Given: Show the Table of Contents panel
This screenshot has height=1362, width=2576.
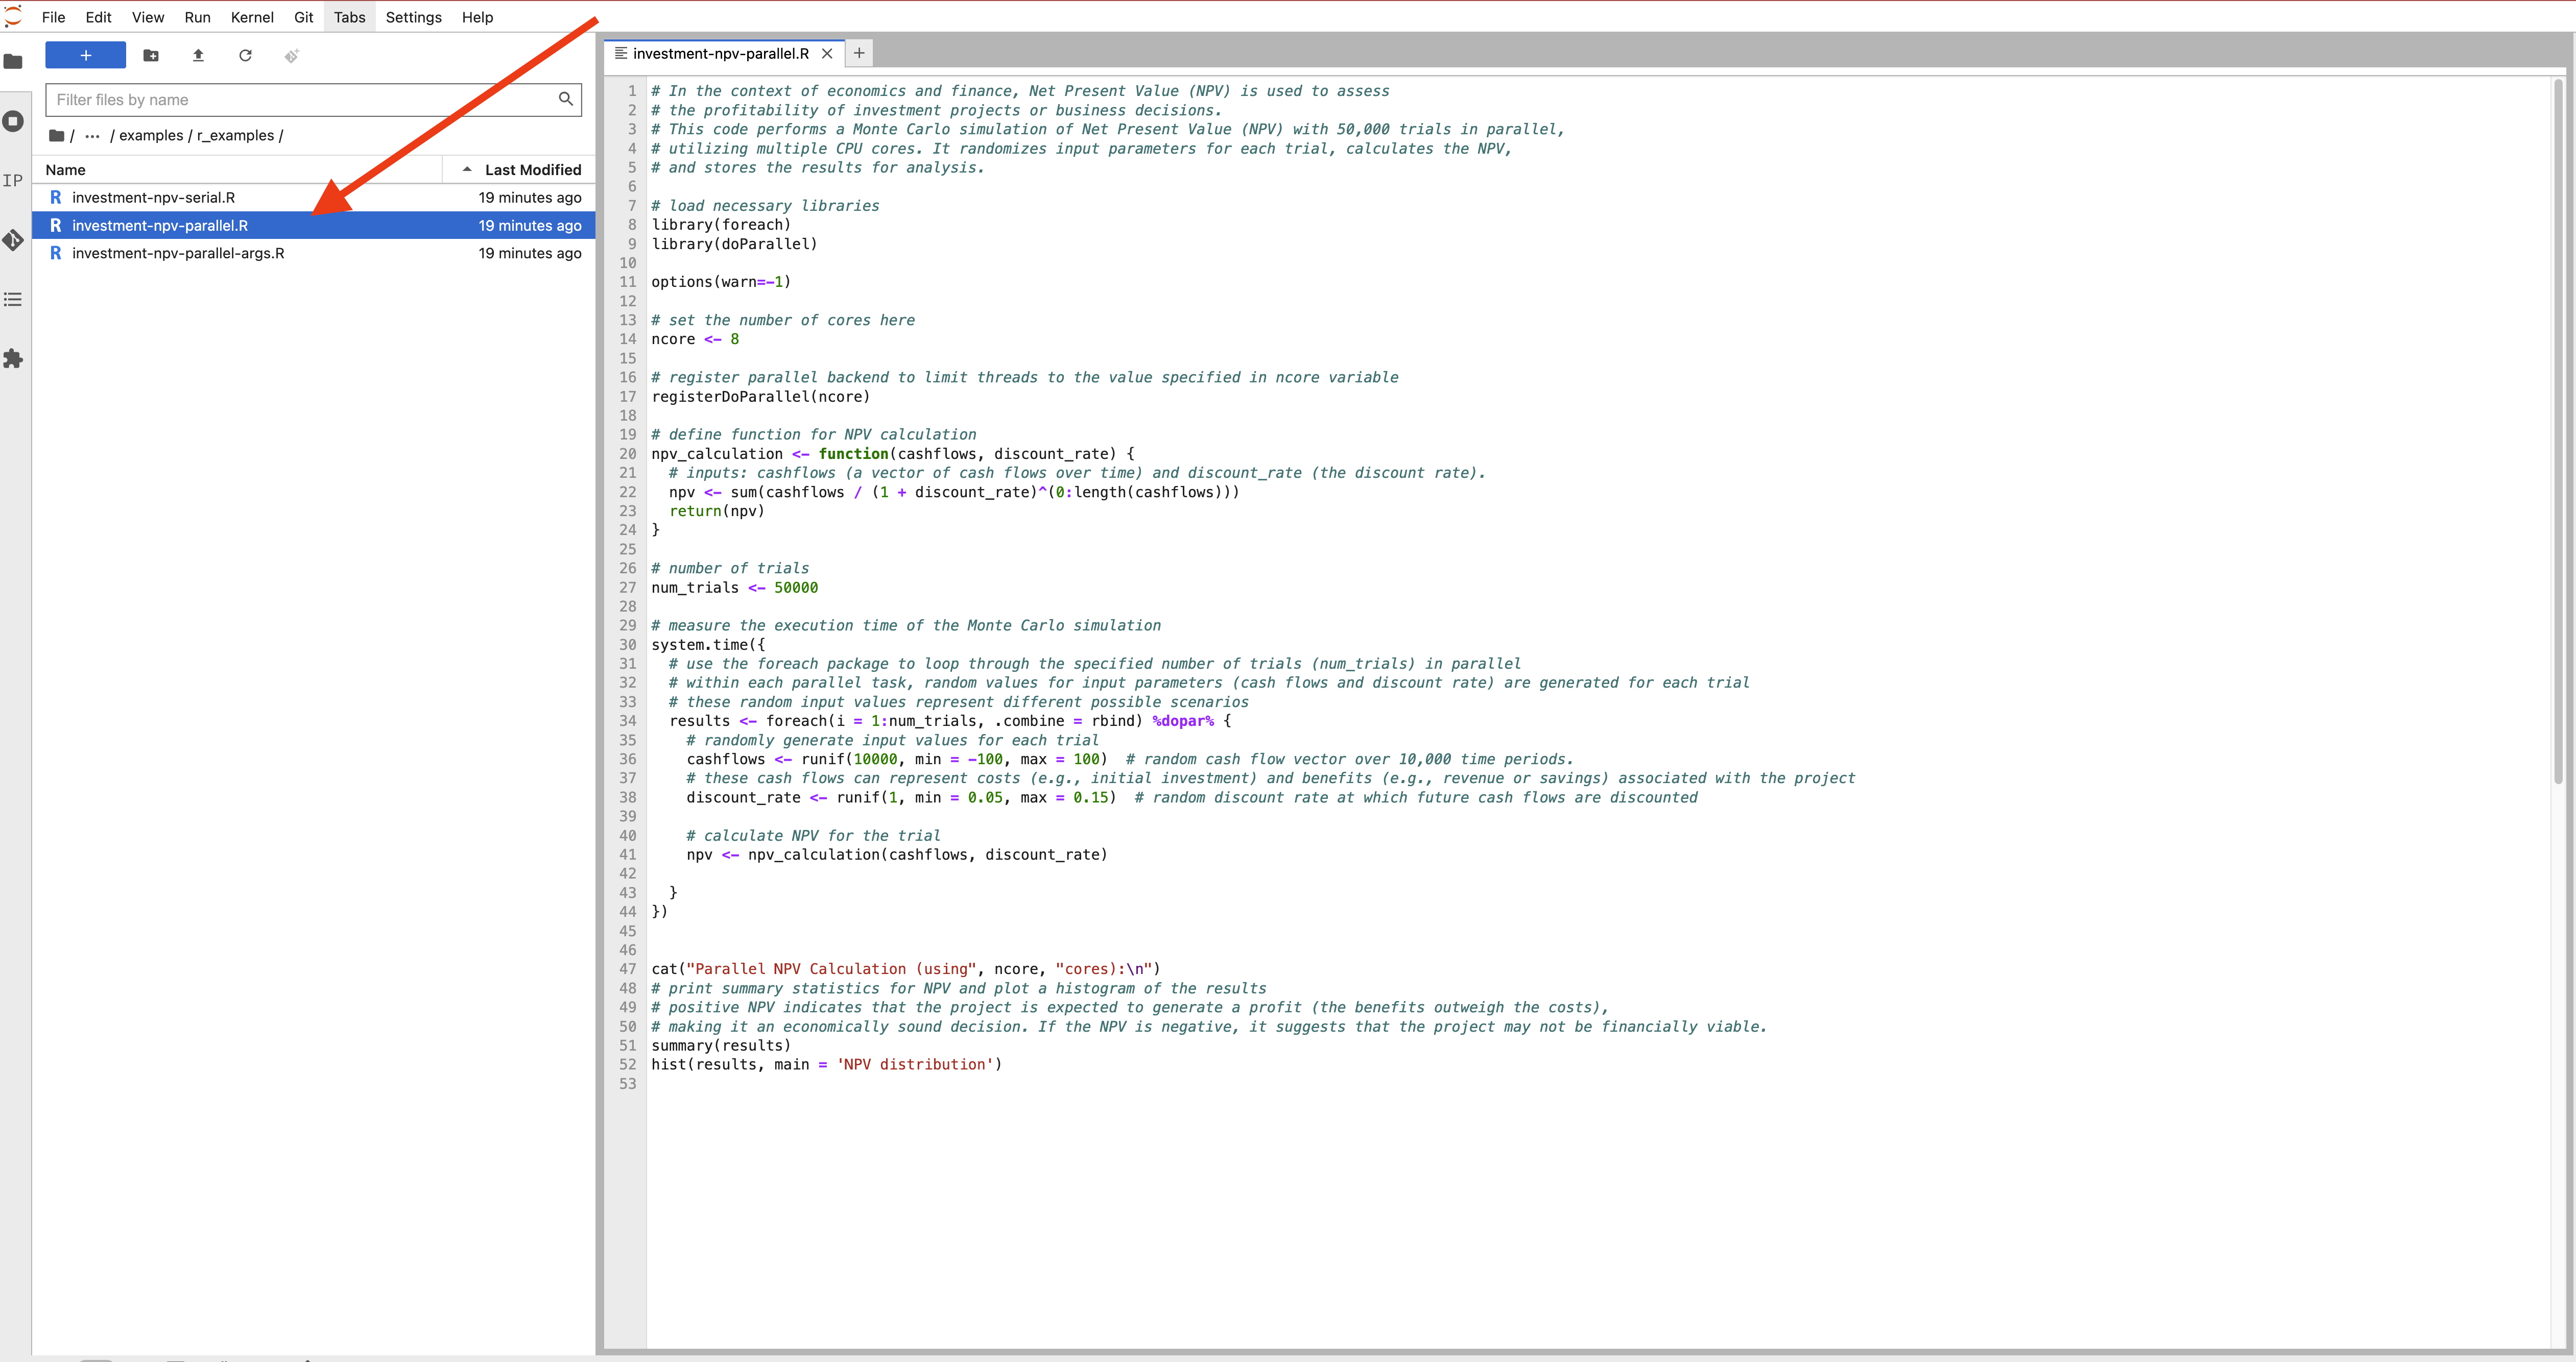Looking at the screenshot, I should [13, 300].
